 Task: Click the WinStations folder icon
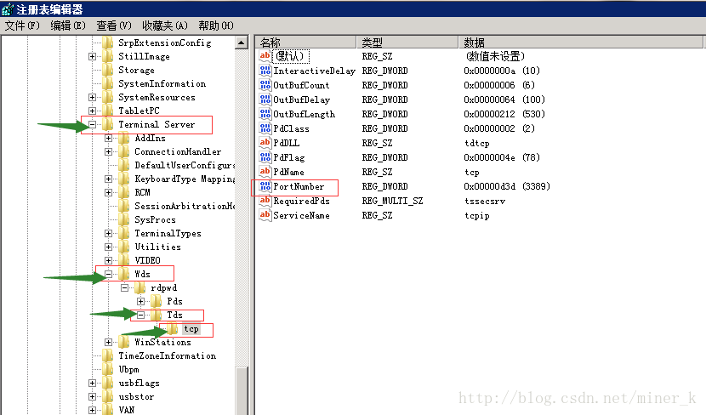point(124,342)
